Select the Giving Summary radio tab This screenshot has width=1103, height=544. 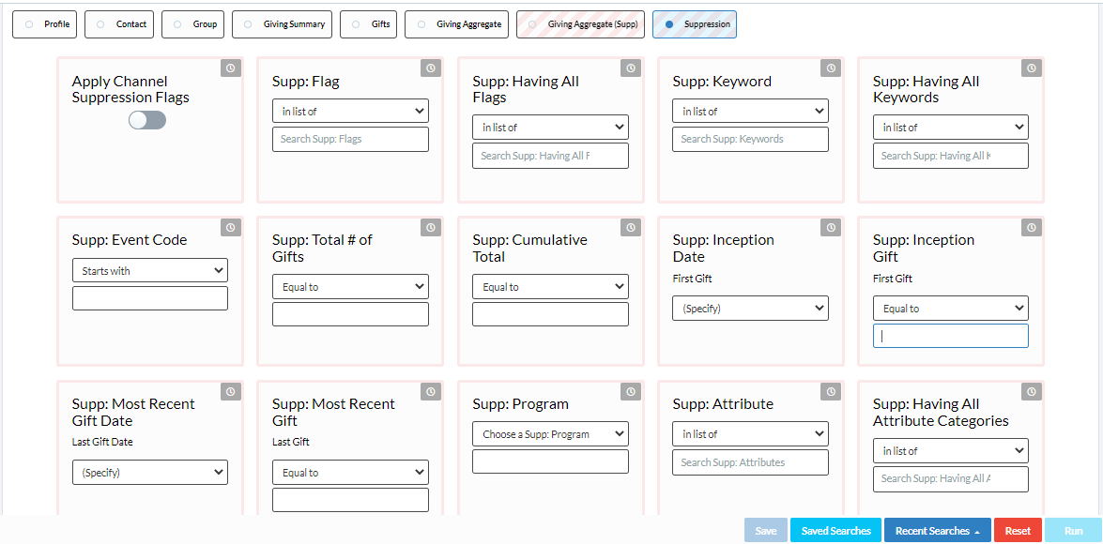point(282,23)
